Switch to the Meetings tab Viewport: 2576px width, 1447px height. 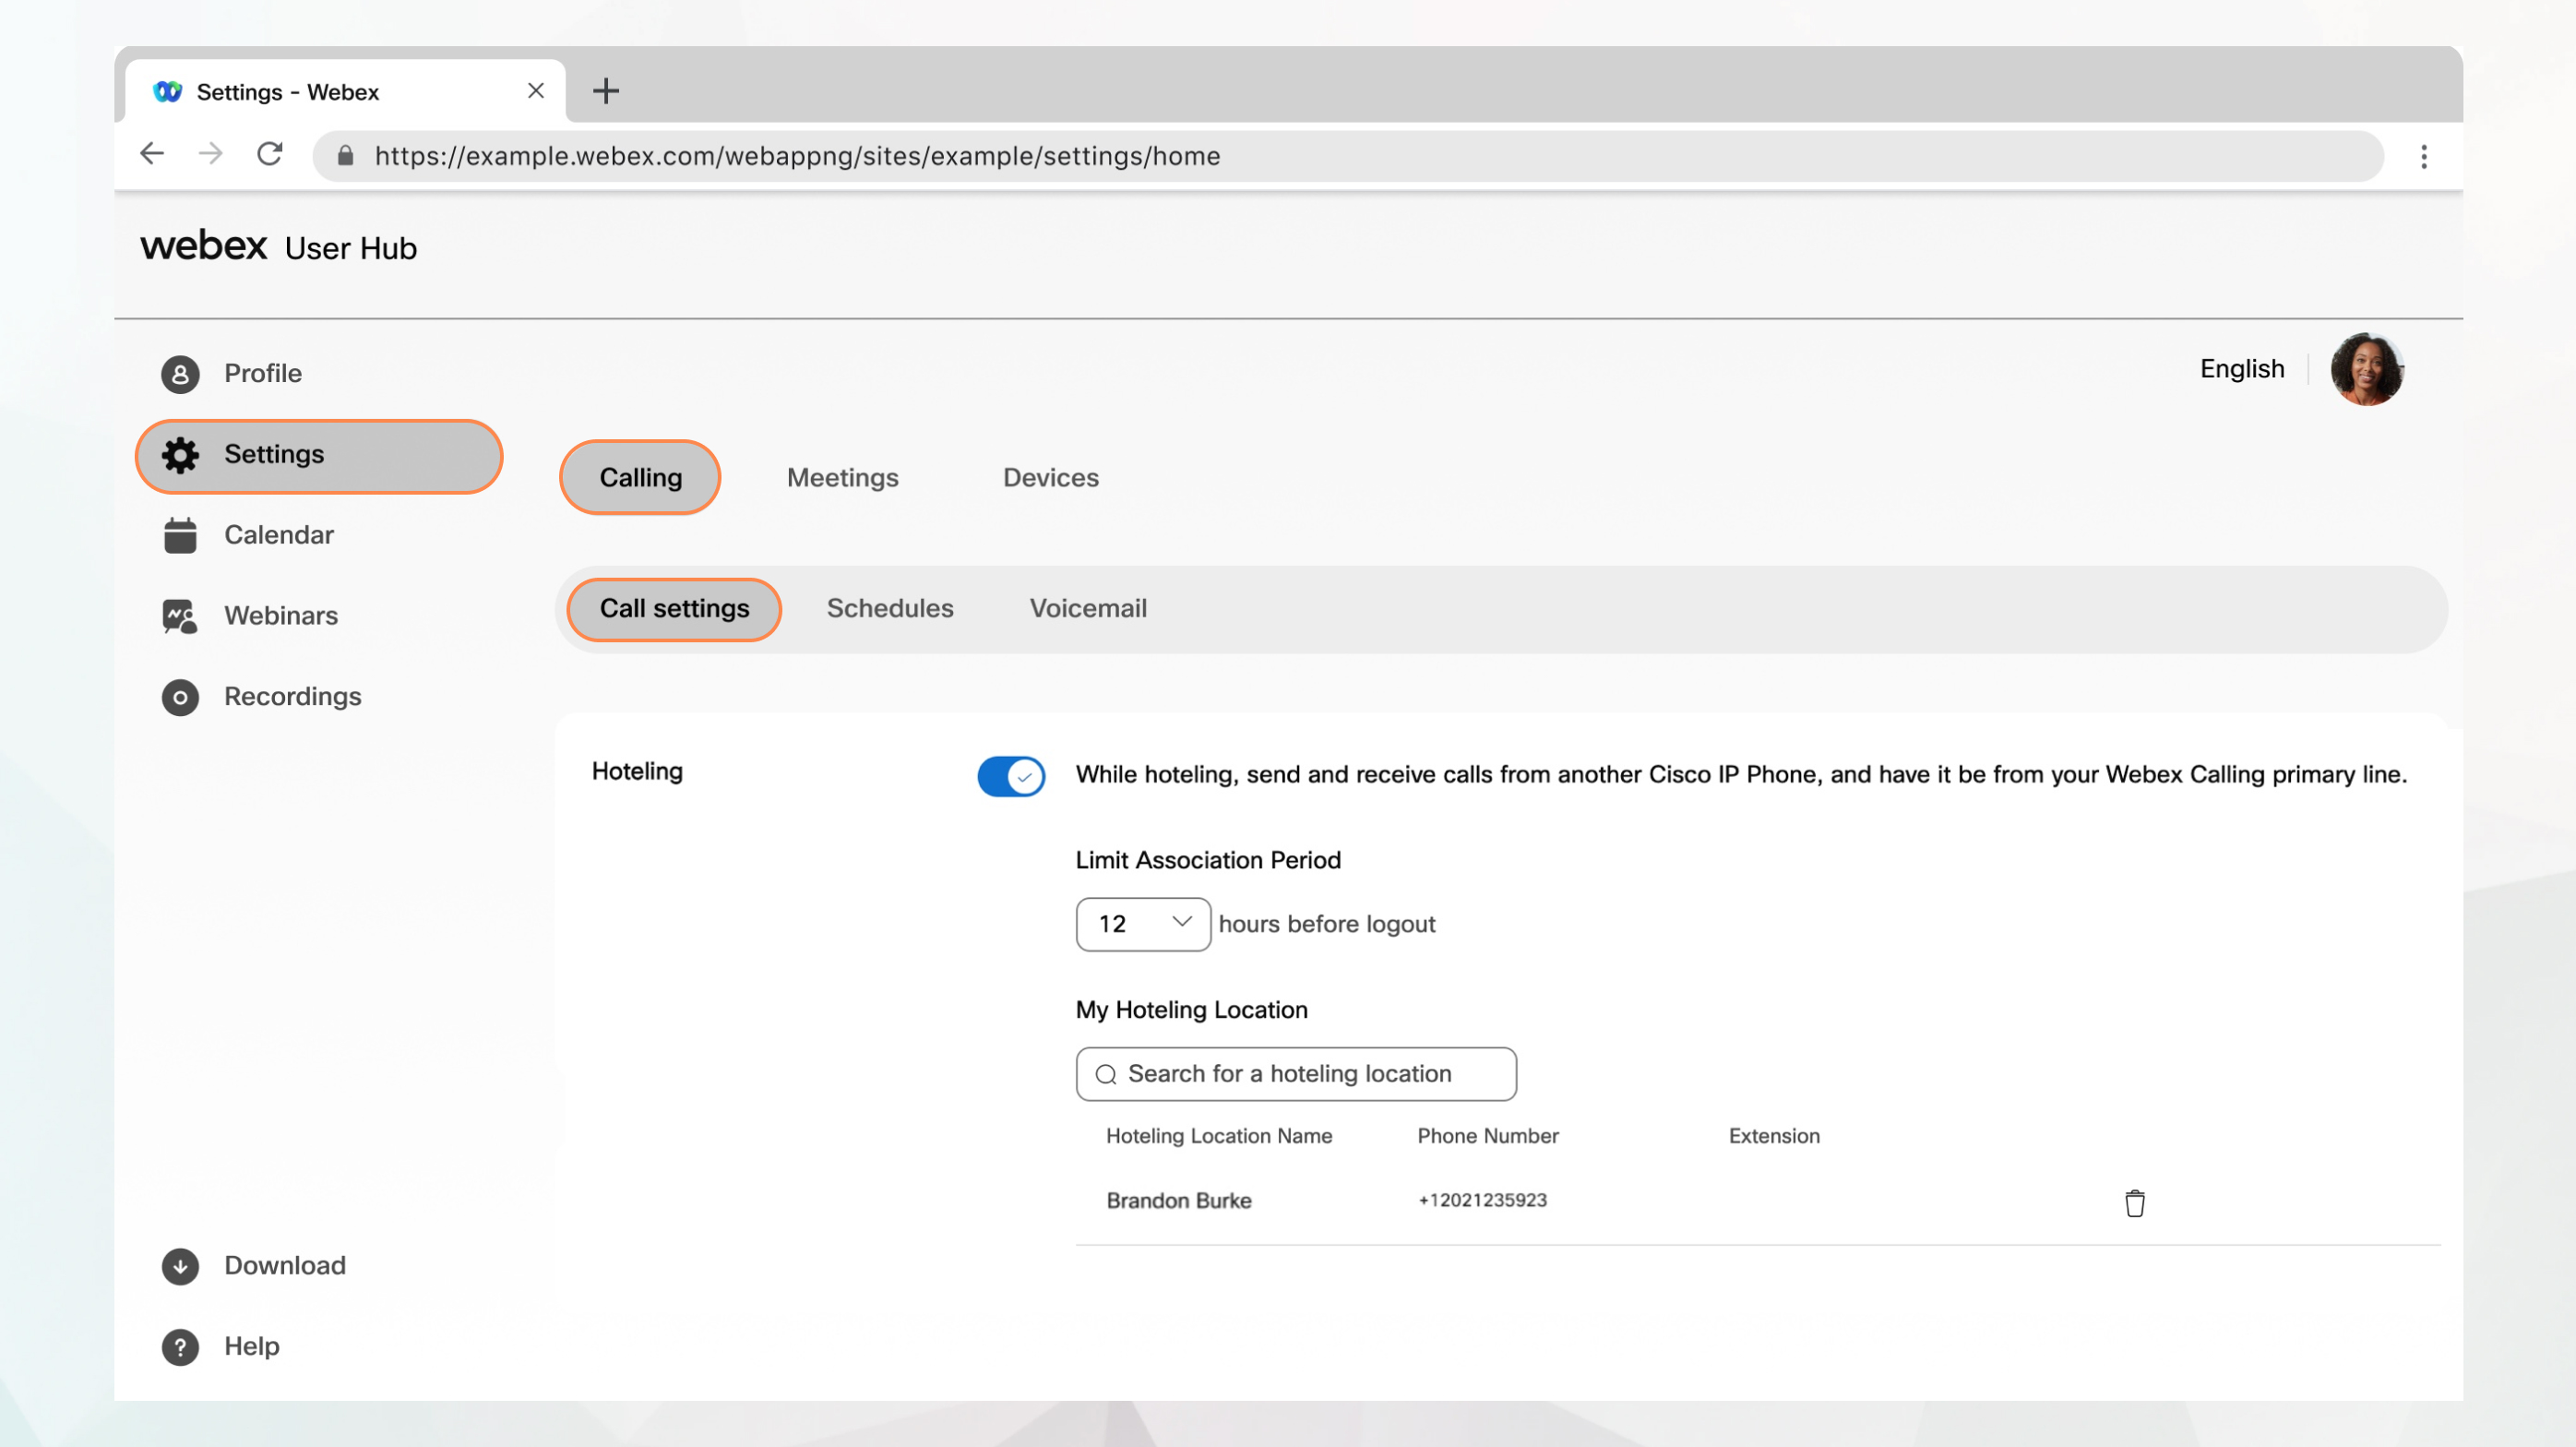(x=842, y=478)
